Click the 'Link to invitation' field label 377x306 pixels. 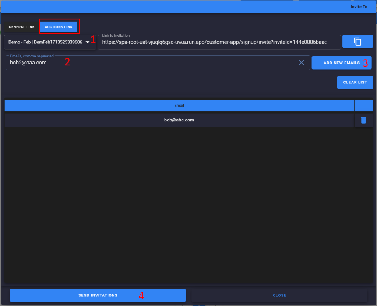116,36
